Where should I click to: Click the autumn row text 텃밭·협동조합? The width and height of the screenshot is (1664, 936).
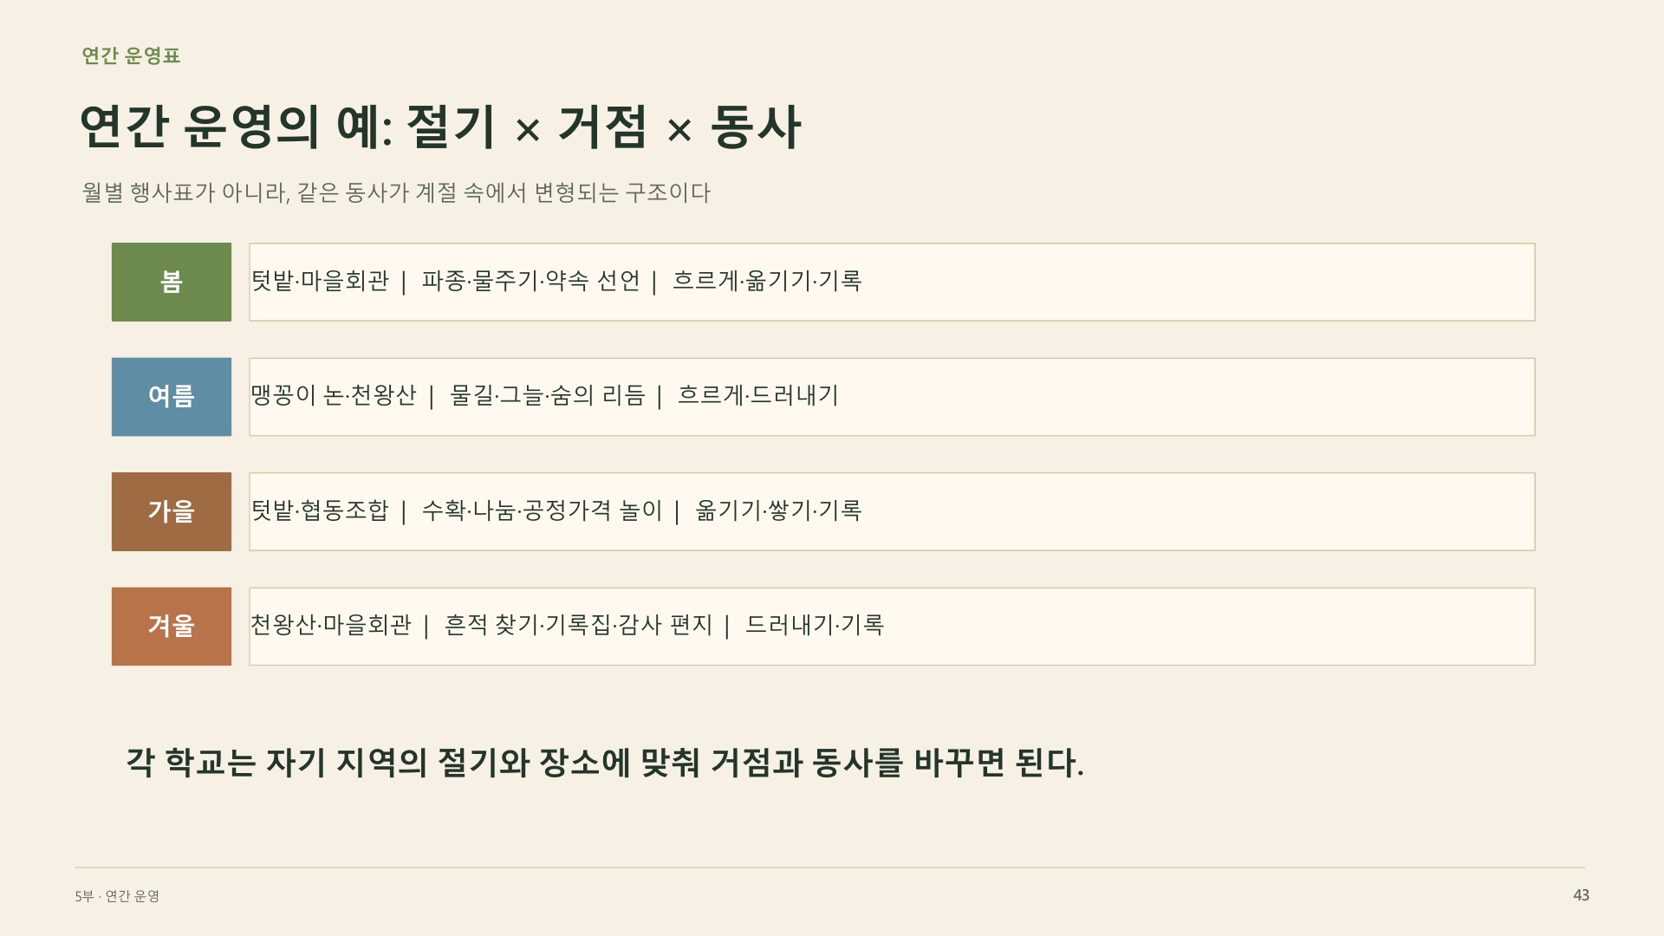320,510
